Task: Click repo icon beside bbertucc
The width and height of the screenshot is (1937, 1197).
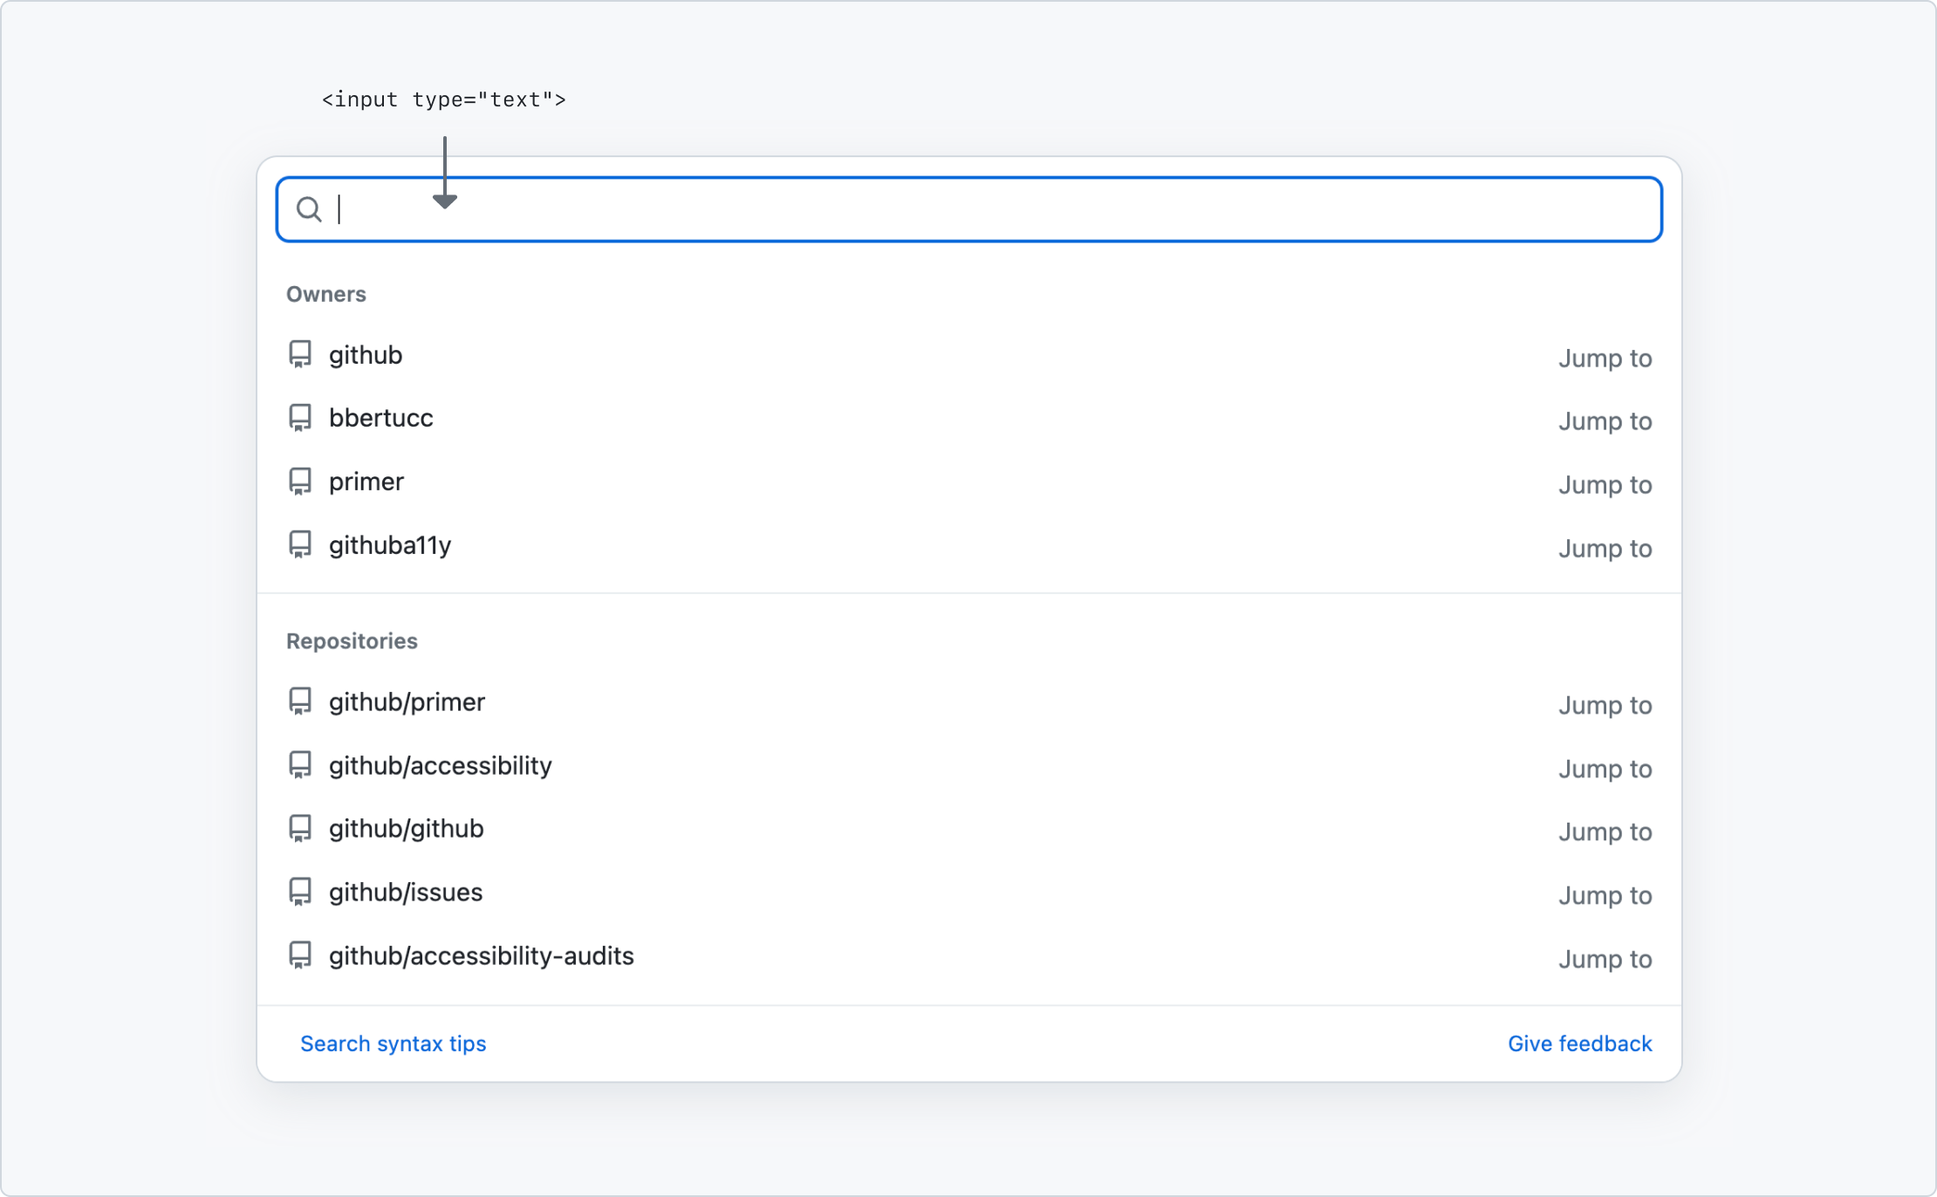Action: 300,418
